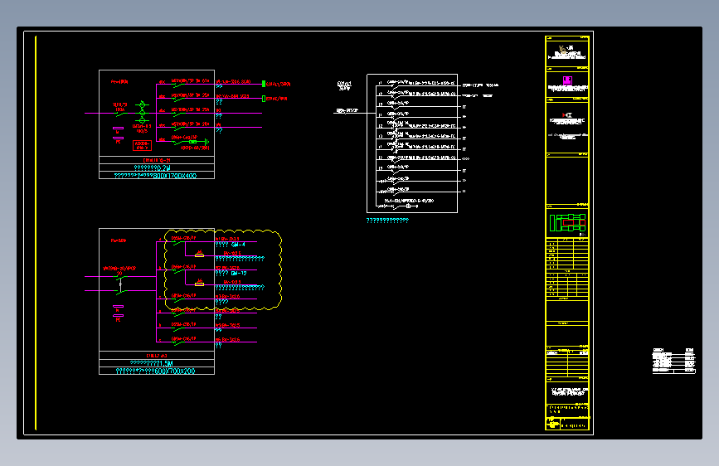719x466 pixels.
Task: Select the green grounding surge protector symbol
Action: [198, 142]
